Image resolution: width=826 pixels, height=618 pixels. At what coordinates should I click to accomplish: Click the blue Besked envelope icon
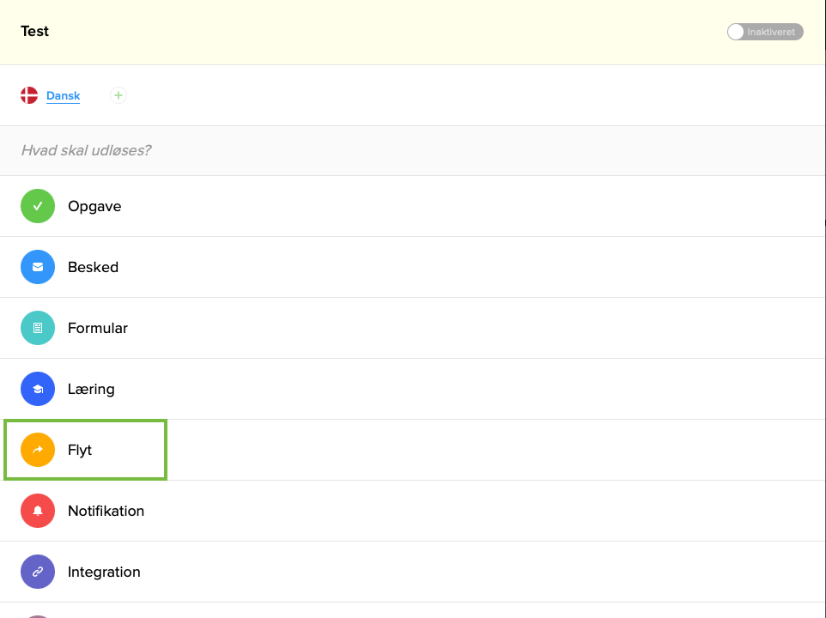click(38, 267)
